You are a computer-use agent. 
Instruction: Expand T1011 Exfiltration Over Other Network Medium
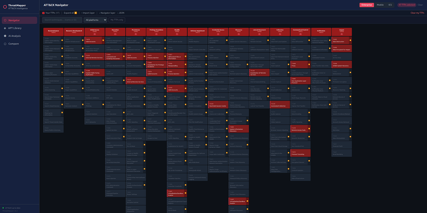[330, 40]
